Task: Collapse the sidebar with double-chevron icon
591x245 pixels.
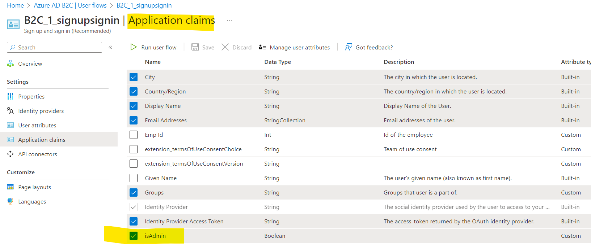Action: pyautogui.click(x=110, y=47)
